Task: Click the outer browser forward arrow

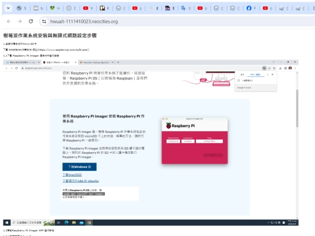Action: coord(20,22)
